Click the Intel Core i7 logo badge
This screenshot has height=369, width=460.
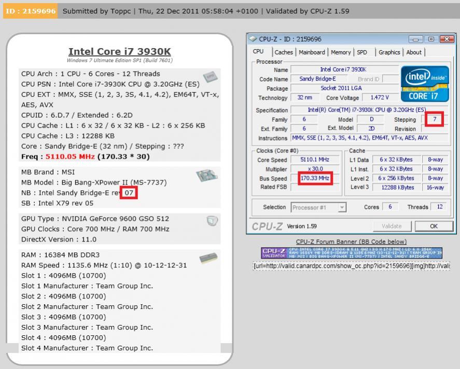tap(425, 84)
